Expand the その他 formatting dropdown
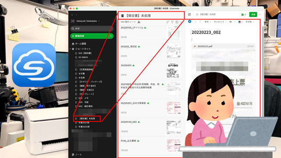 (250, 22)
